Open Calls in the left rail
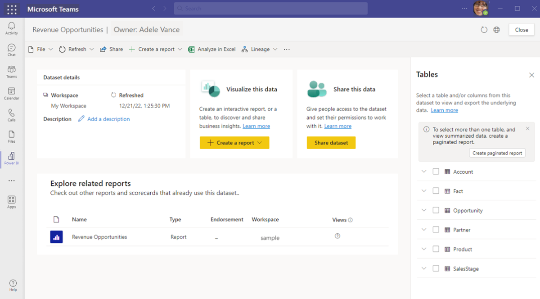 (12, 115)
